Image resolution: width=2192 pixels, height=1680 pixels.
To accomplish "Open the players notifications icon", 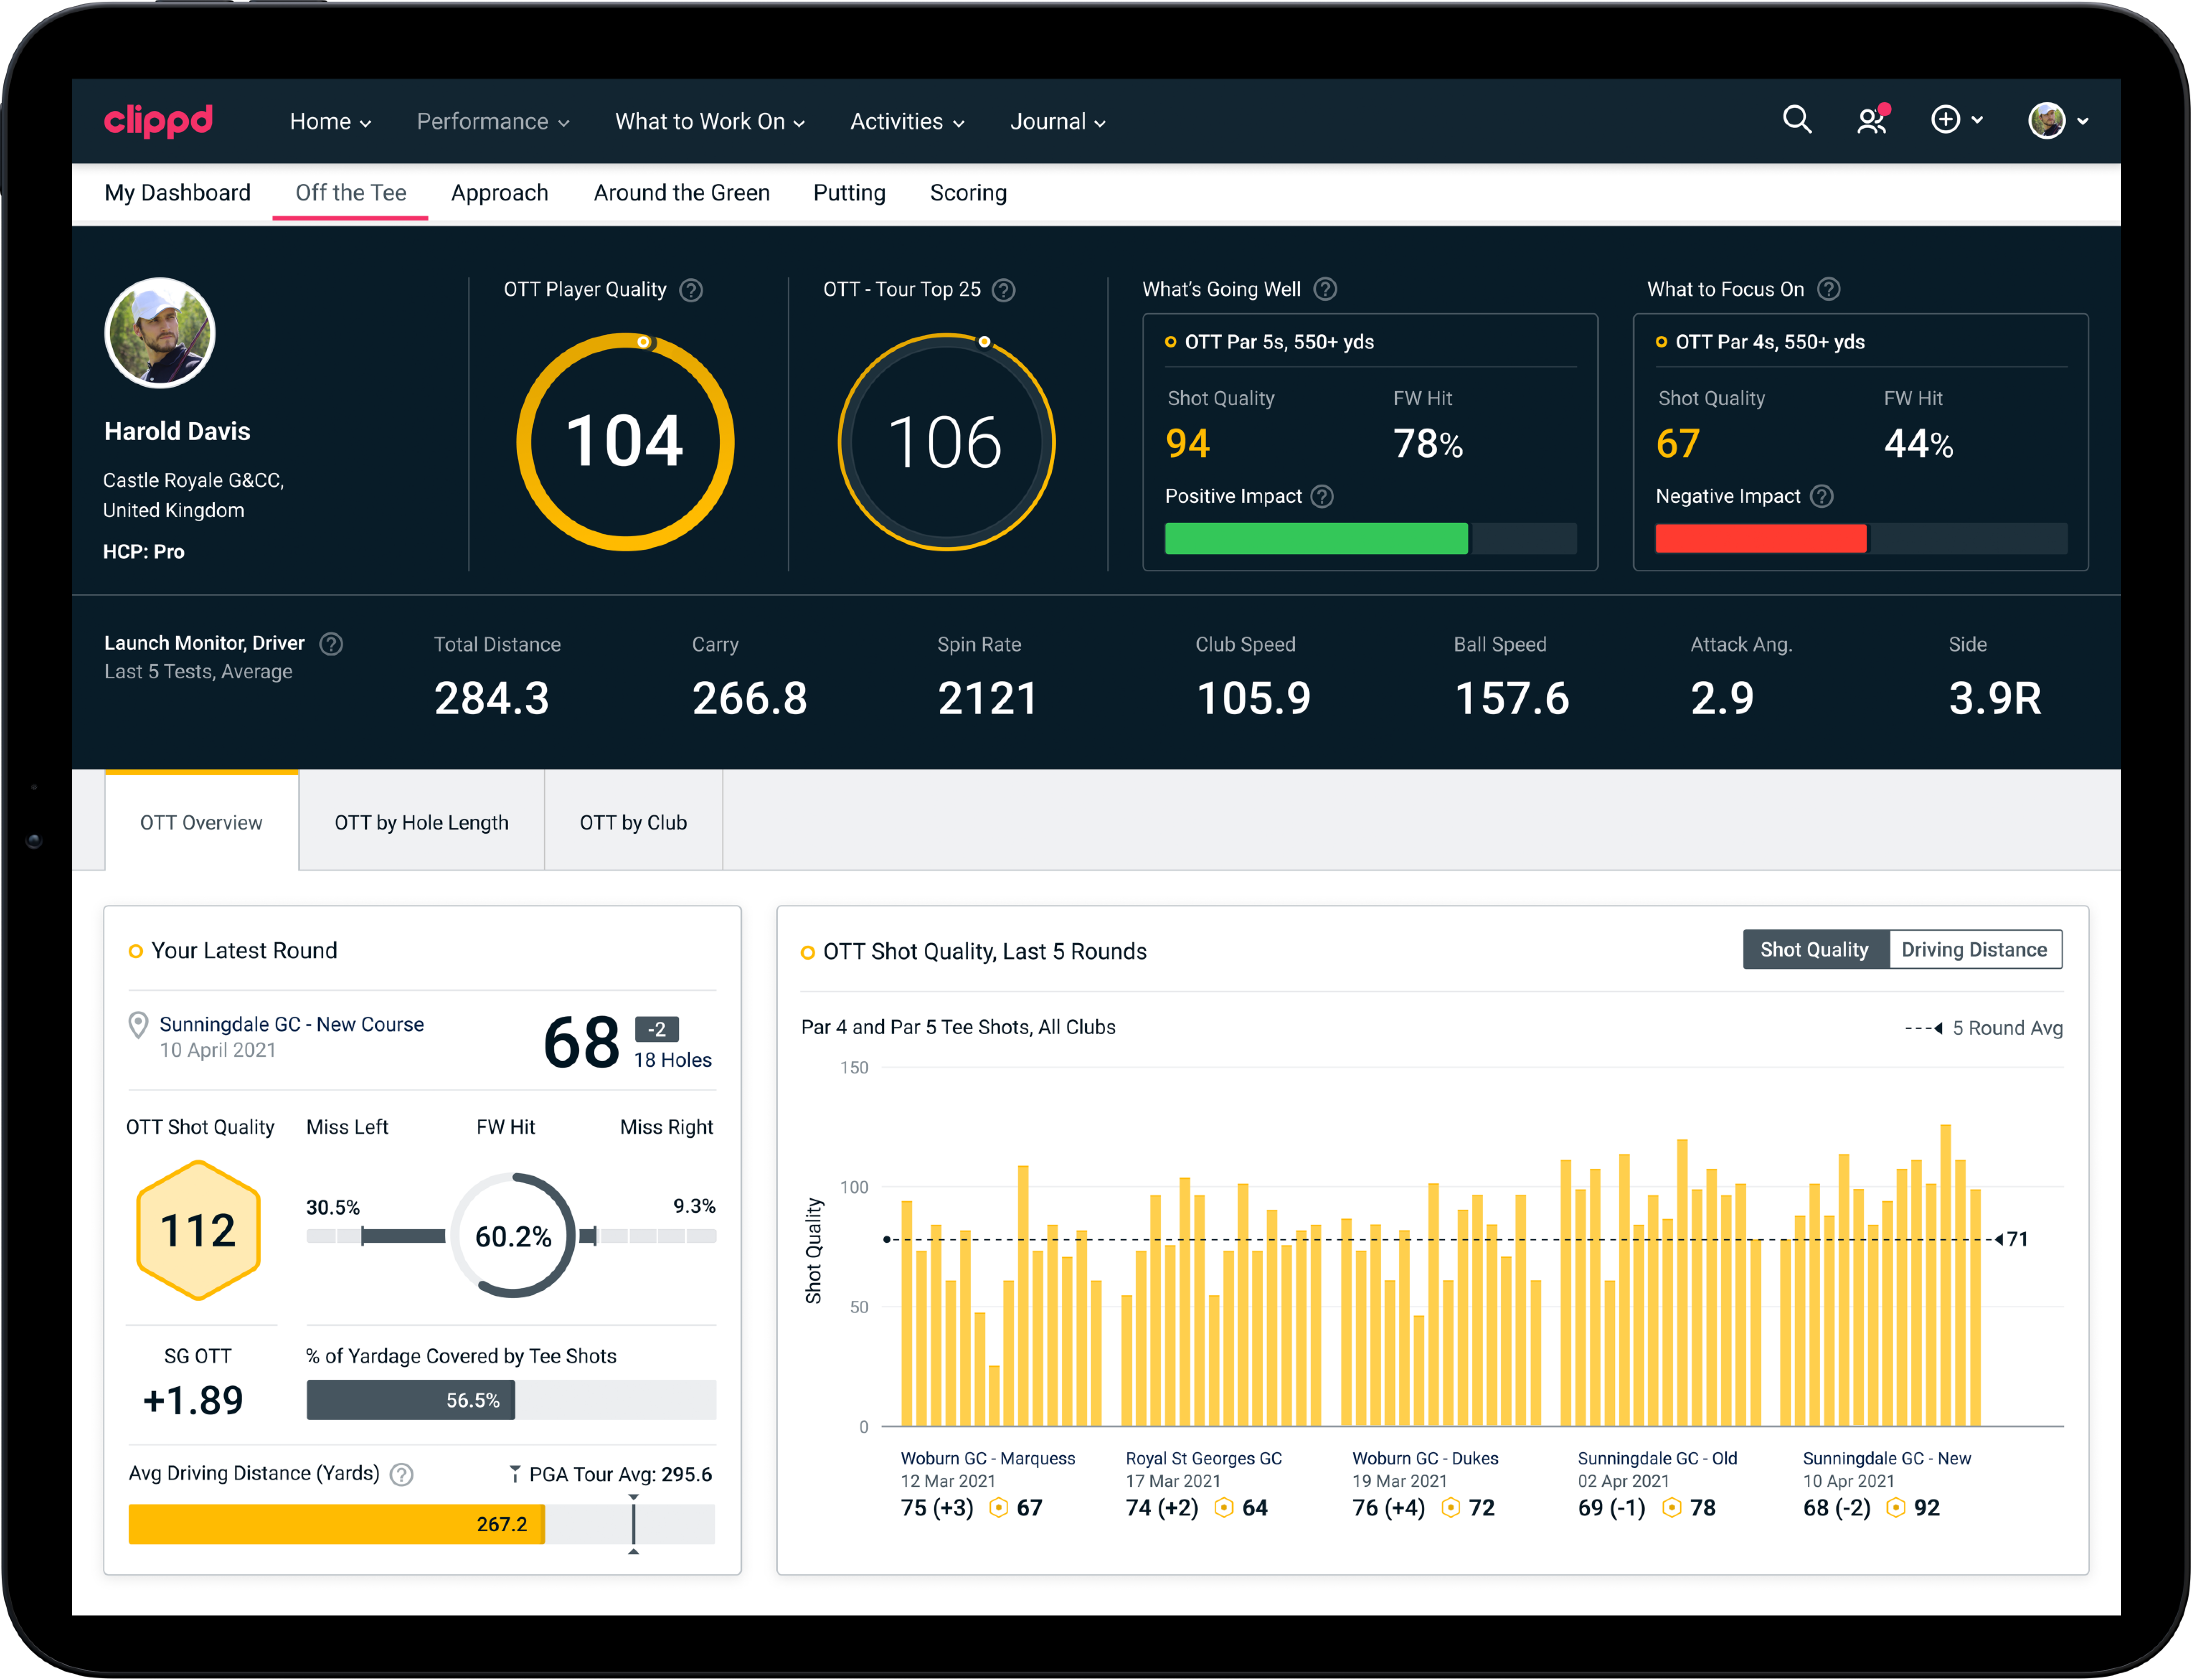I will (x=1871, y=121).
